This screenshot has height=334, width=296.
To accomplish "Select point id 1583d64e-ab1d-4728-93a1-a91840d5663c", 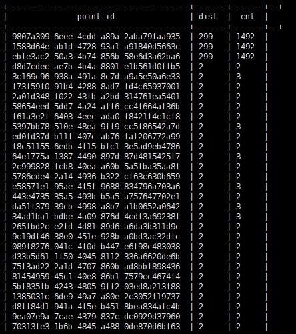I will (96, 47).
